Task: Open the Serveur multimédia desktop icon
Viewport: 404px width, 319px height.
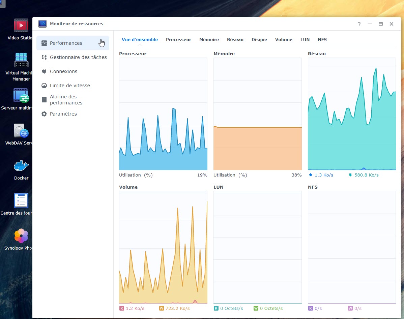Action: coord(21,96)
